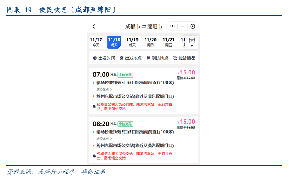Tap the back arrow in header
Viewport: 289px width, 179px height.
(x=94, y=26)
